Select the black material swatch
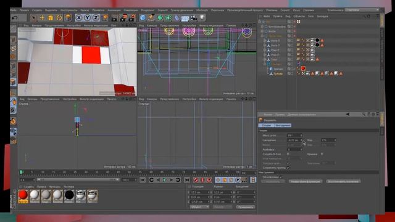This screenshot has width=395, height=222. pos(69,196)
